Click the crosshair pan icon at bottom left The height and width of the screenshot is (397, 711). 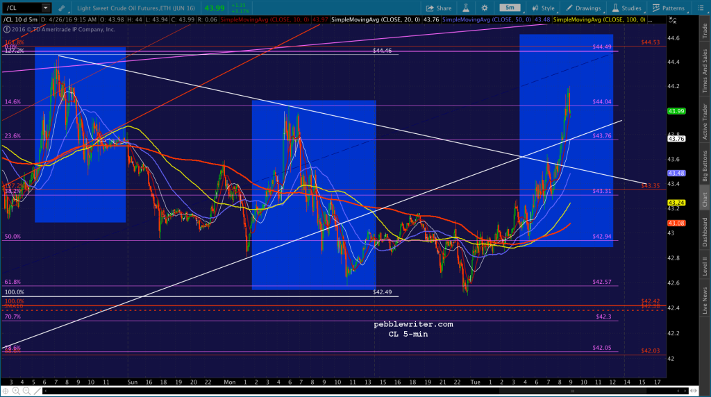pos(6,391)
